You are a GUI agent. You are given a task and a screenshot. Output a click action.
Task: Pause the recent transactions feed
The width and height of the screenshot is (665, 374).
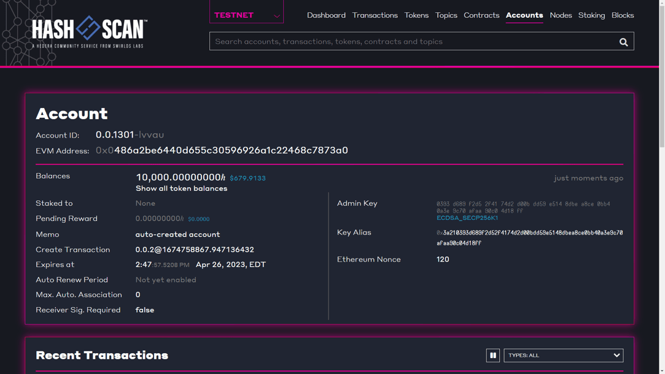(492, 356)
